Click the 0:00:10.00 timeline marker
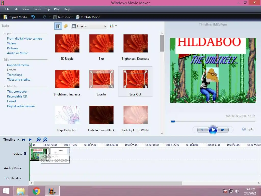Viewport: 261px width, 196px height. pyautogui.click(x=70, y=145)
